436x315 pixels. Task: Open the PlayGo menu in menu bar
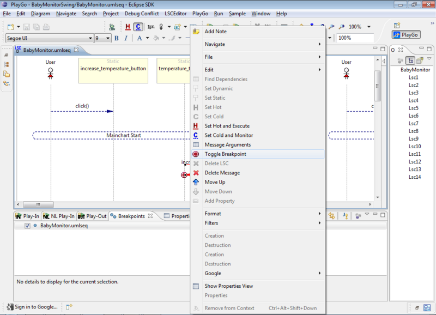pyautogui.click(x=200, y=14)
